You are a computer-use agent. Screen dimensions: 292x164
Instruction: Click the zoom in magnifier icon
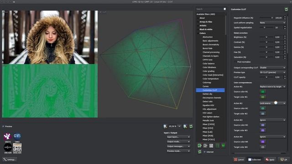point(185,127)
